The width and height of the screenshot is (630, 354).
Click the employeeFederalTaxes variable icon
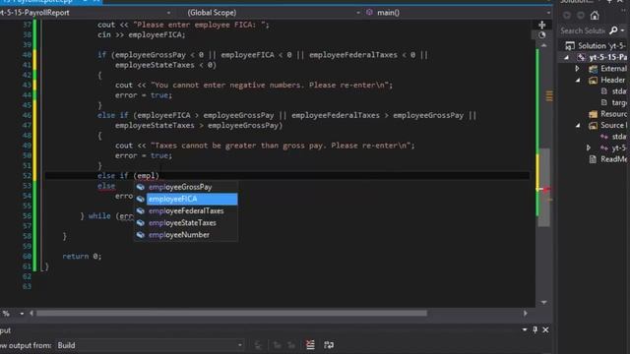(140, 211)
